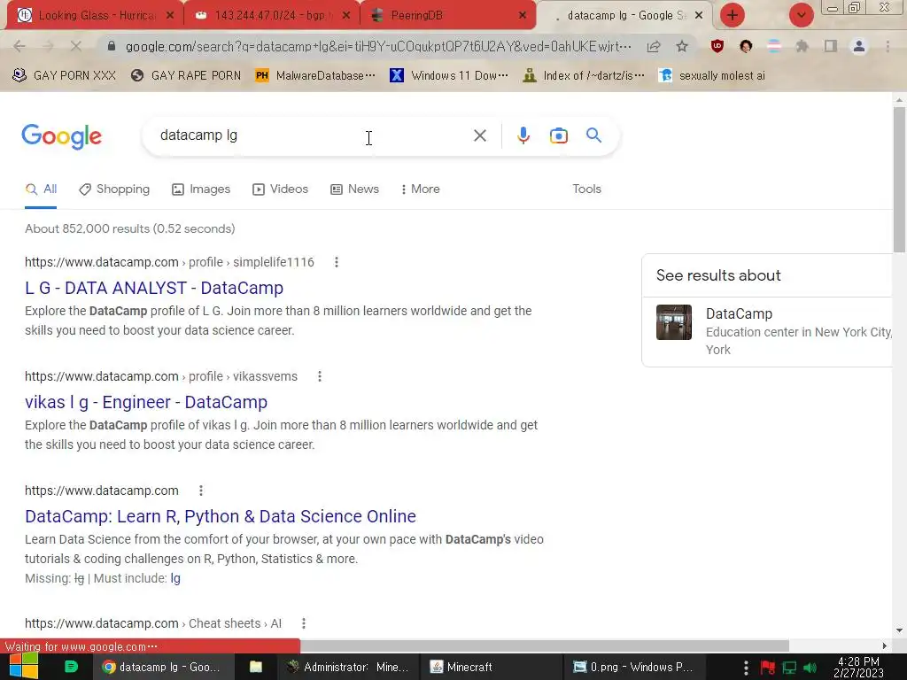Clear the search box with the X

[x=479, y=135]
